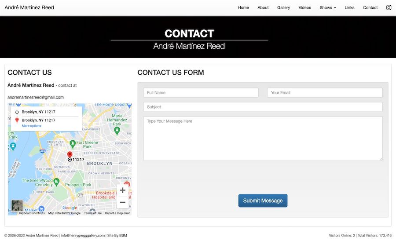396x241 pixels.
Task: Zoom in the map with plus button
Action: 122,190
